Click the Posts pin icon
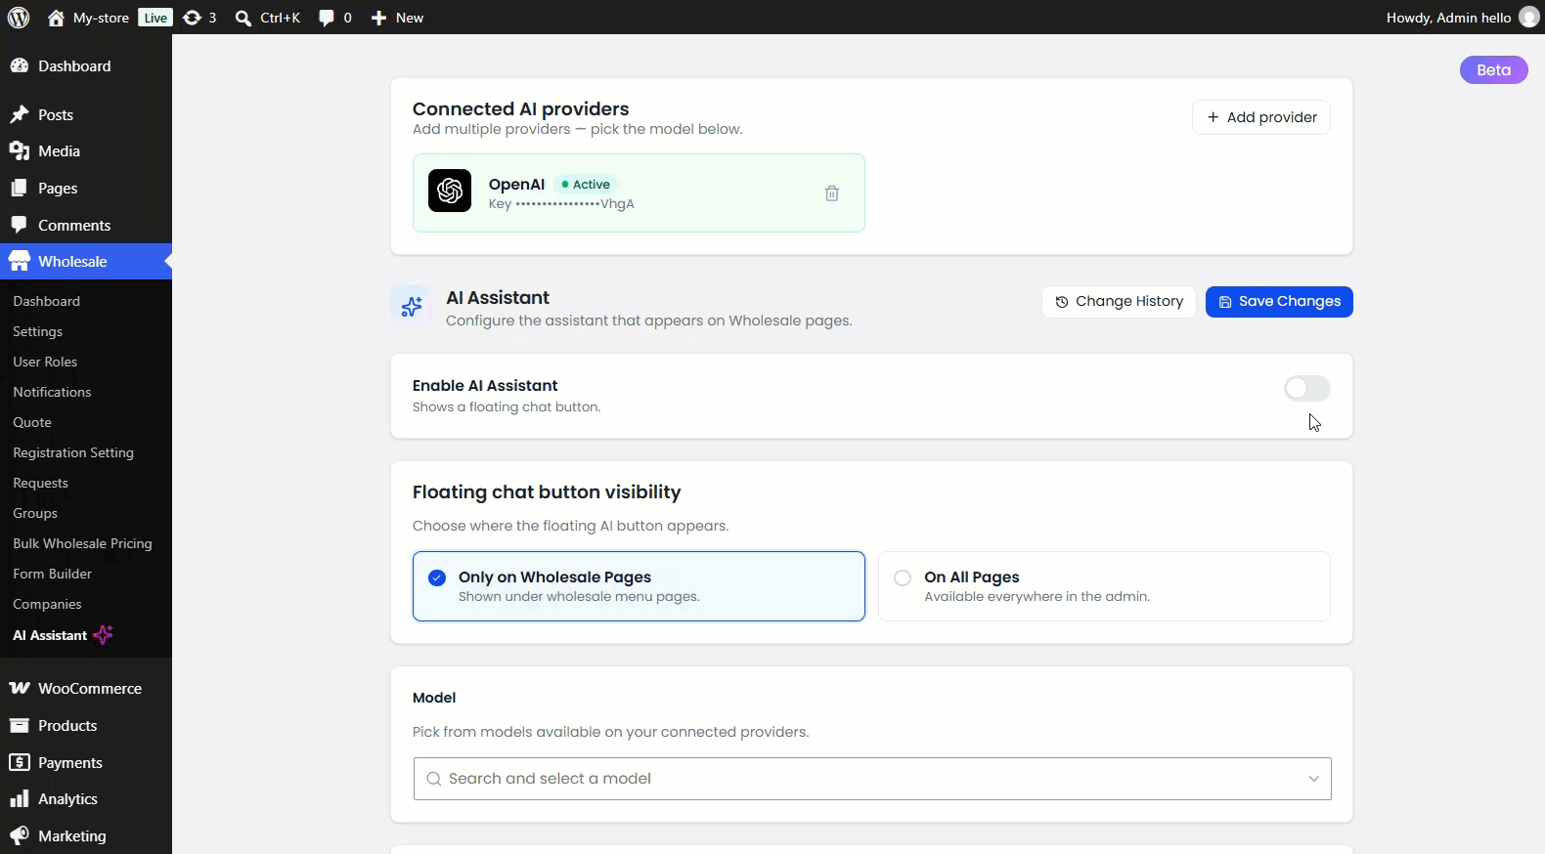The width and height of the screenshot is (1545, 854). click(x=20, y=114)
